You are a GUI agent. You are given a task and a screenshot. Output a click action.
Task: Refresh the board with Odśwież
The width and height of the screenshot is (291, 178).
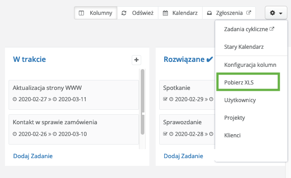(138, 13)
